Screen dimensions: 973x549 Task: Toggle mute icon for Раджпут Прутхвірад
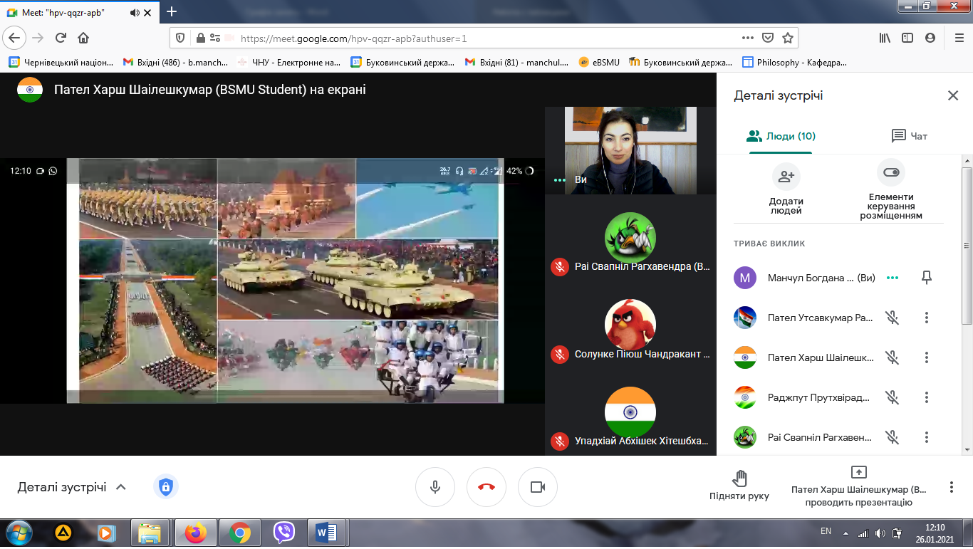[x=892, y=397]
